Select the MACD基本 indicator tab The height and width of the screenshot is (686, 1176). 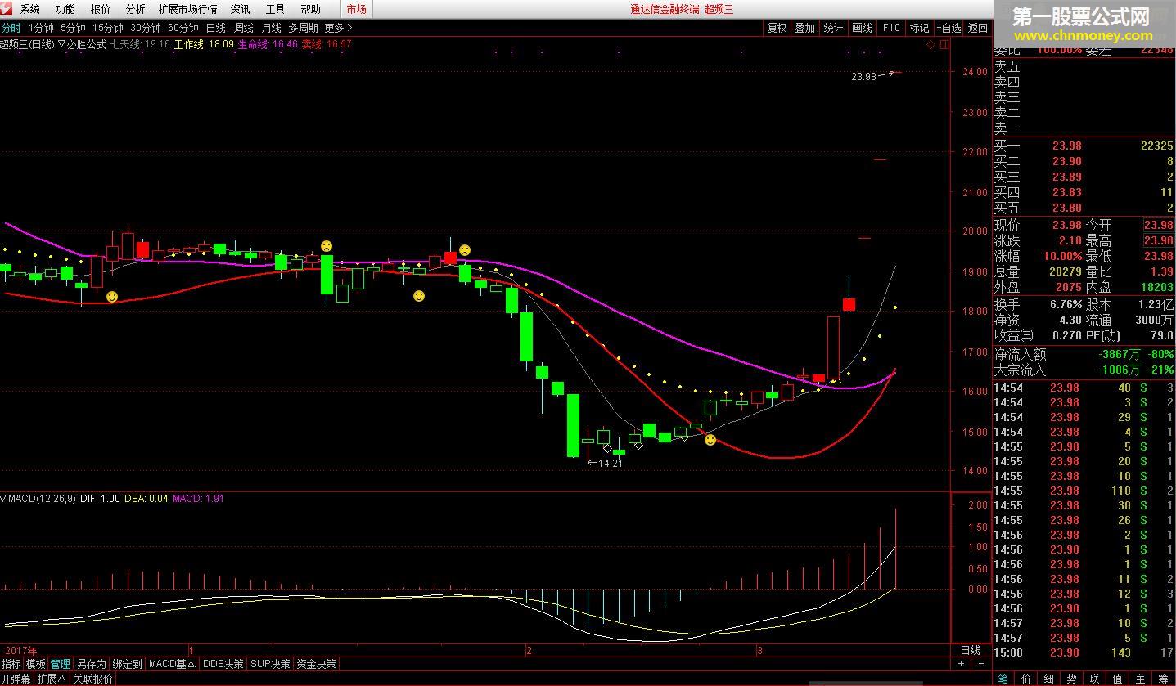(x=173, y=664)
